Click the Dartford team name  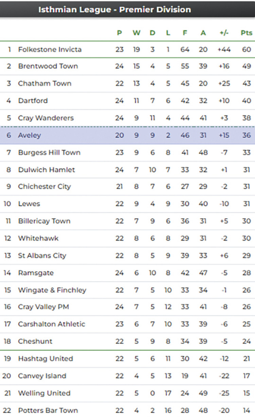(33, 101)
